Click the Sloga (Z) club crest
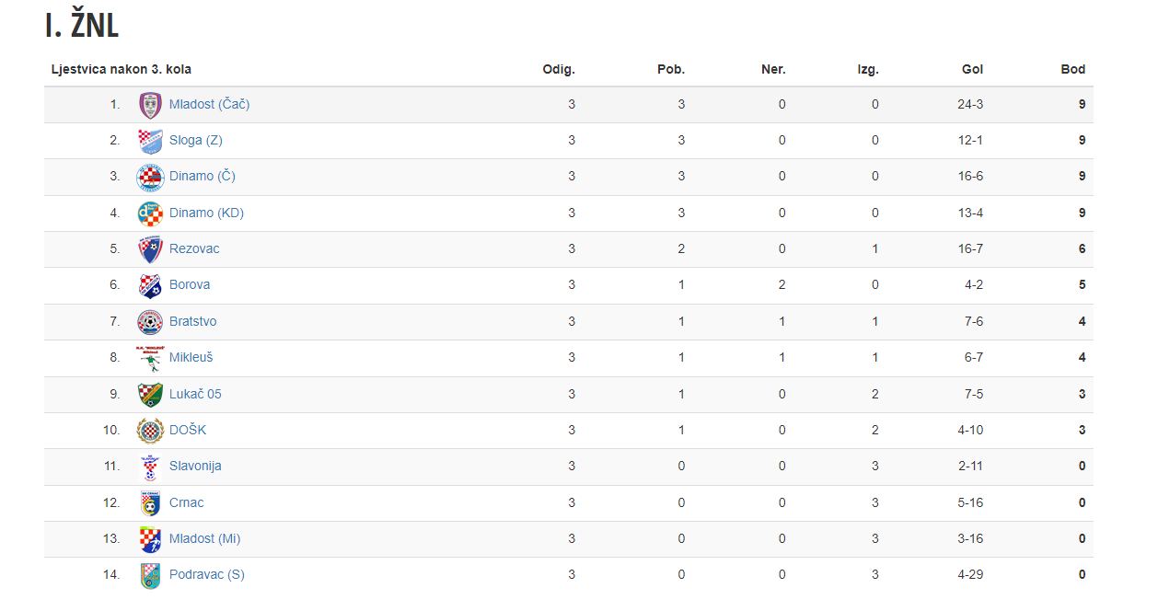Viewport: 1158px width, 611px height. (150, 141)
